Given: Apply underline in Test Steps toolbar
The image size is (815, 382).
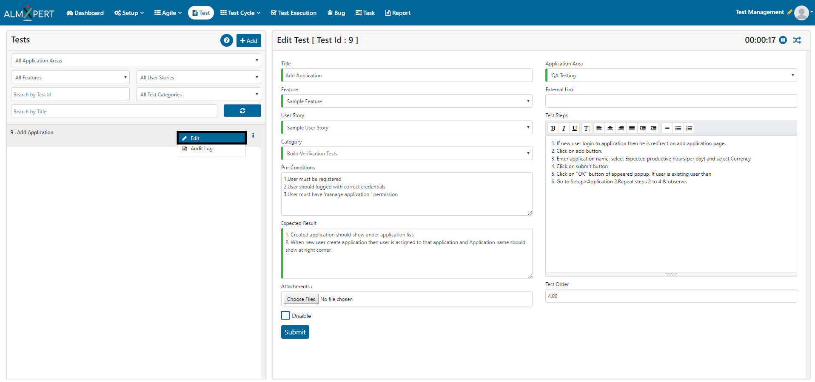Looking at the screenshot, I should click(575, 128).
